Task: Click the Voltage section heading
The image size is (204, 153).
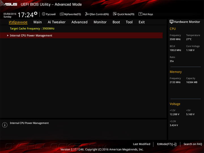Action: tap(175, 104)
